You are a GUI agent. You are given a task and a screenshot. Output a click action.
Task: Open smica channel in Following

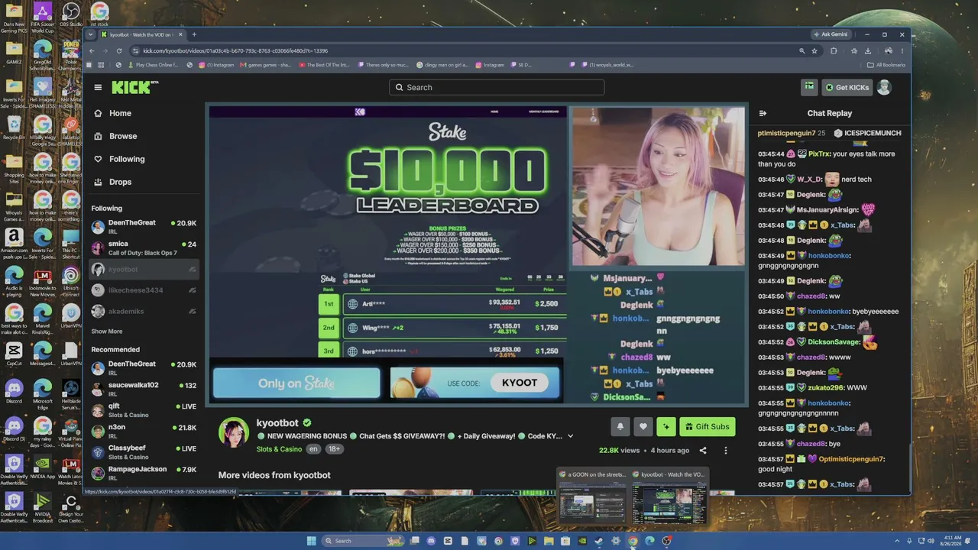[144, 248]
